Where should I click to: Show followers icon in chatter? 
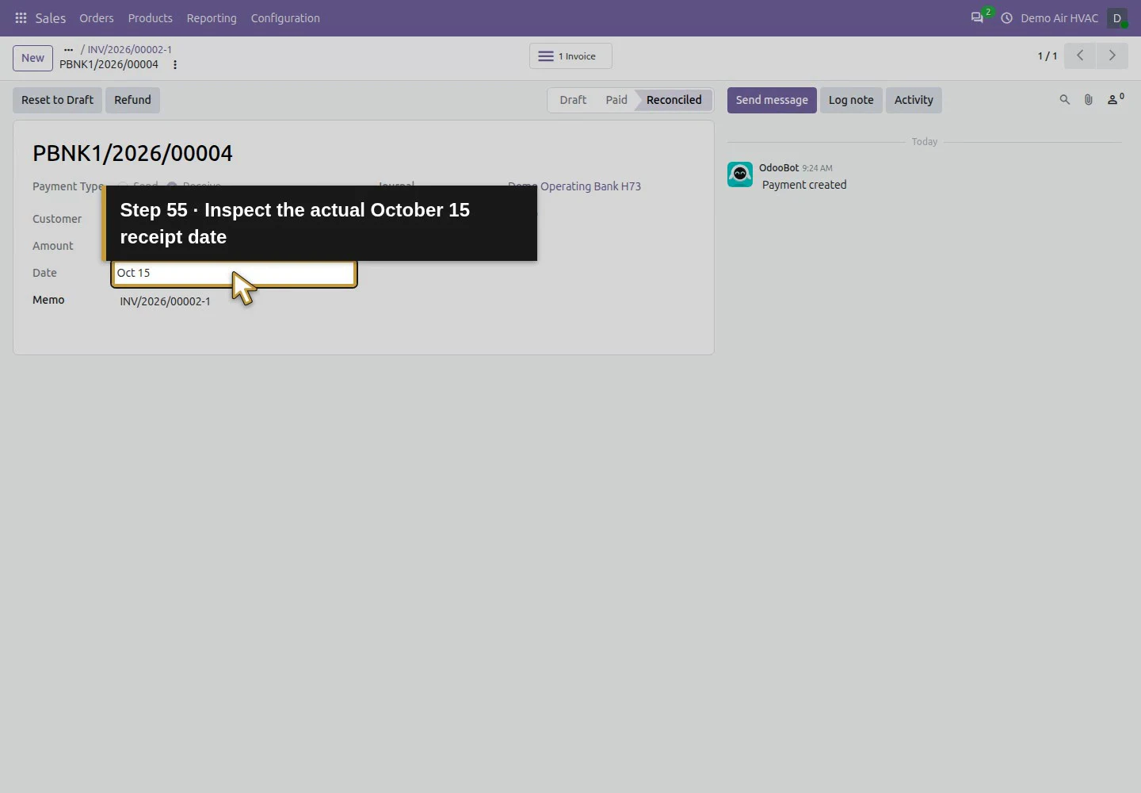[1116, 99]
